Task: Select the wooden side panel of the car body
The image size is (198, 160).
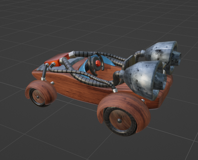Action: [77, 88]
